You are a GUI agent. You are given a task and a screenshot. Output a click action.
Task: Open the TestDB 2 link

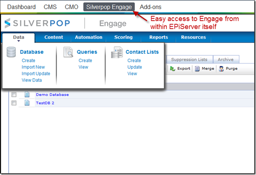[x=45, y=103]
